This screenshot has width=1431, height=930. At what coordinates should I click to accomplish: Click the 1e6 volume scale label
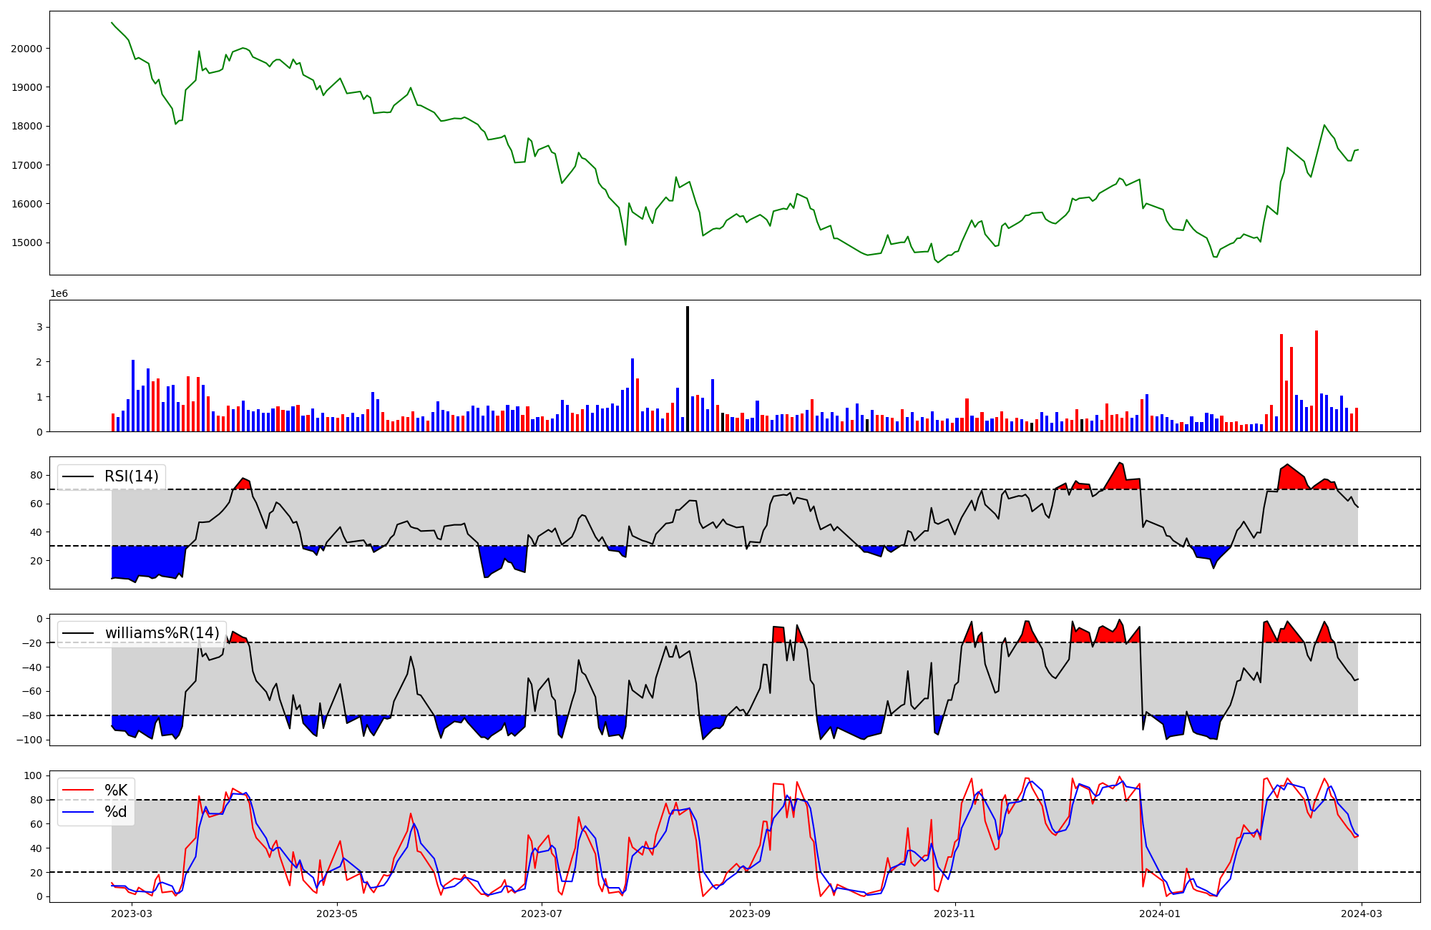click(x=59, y=294)
